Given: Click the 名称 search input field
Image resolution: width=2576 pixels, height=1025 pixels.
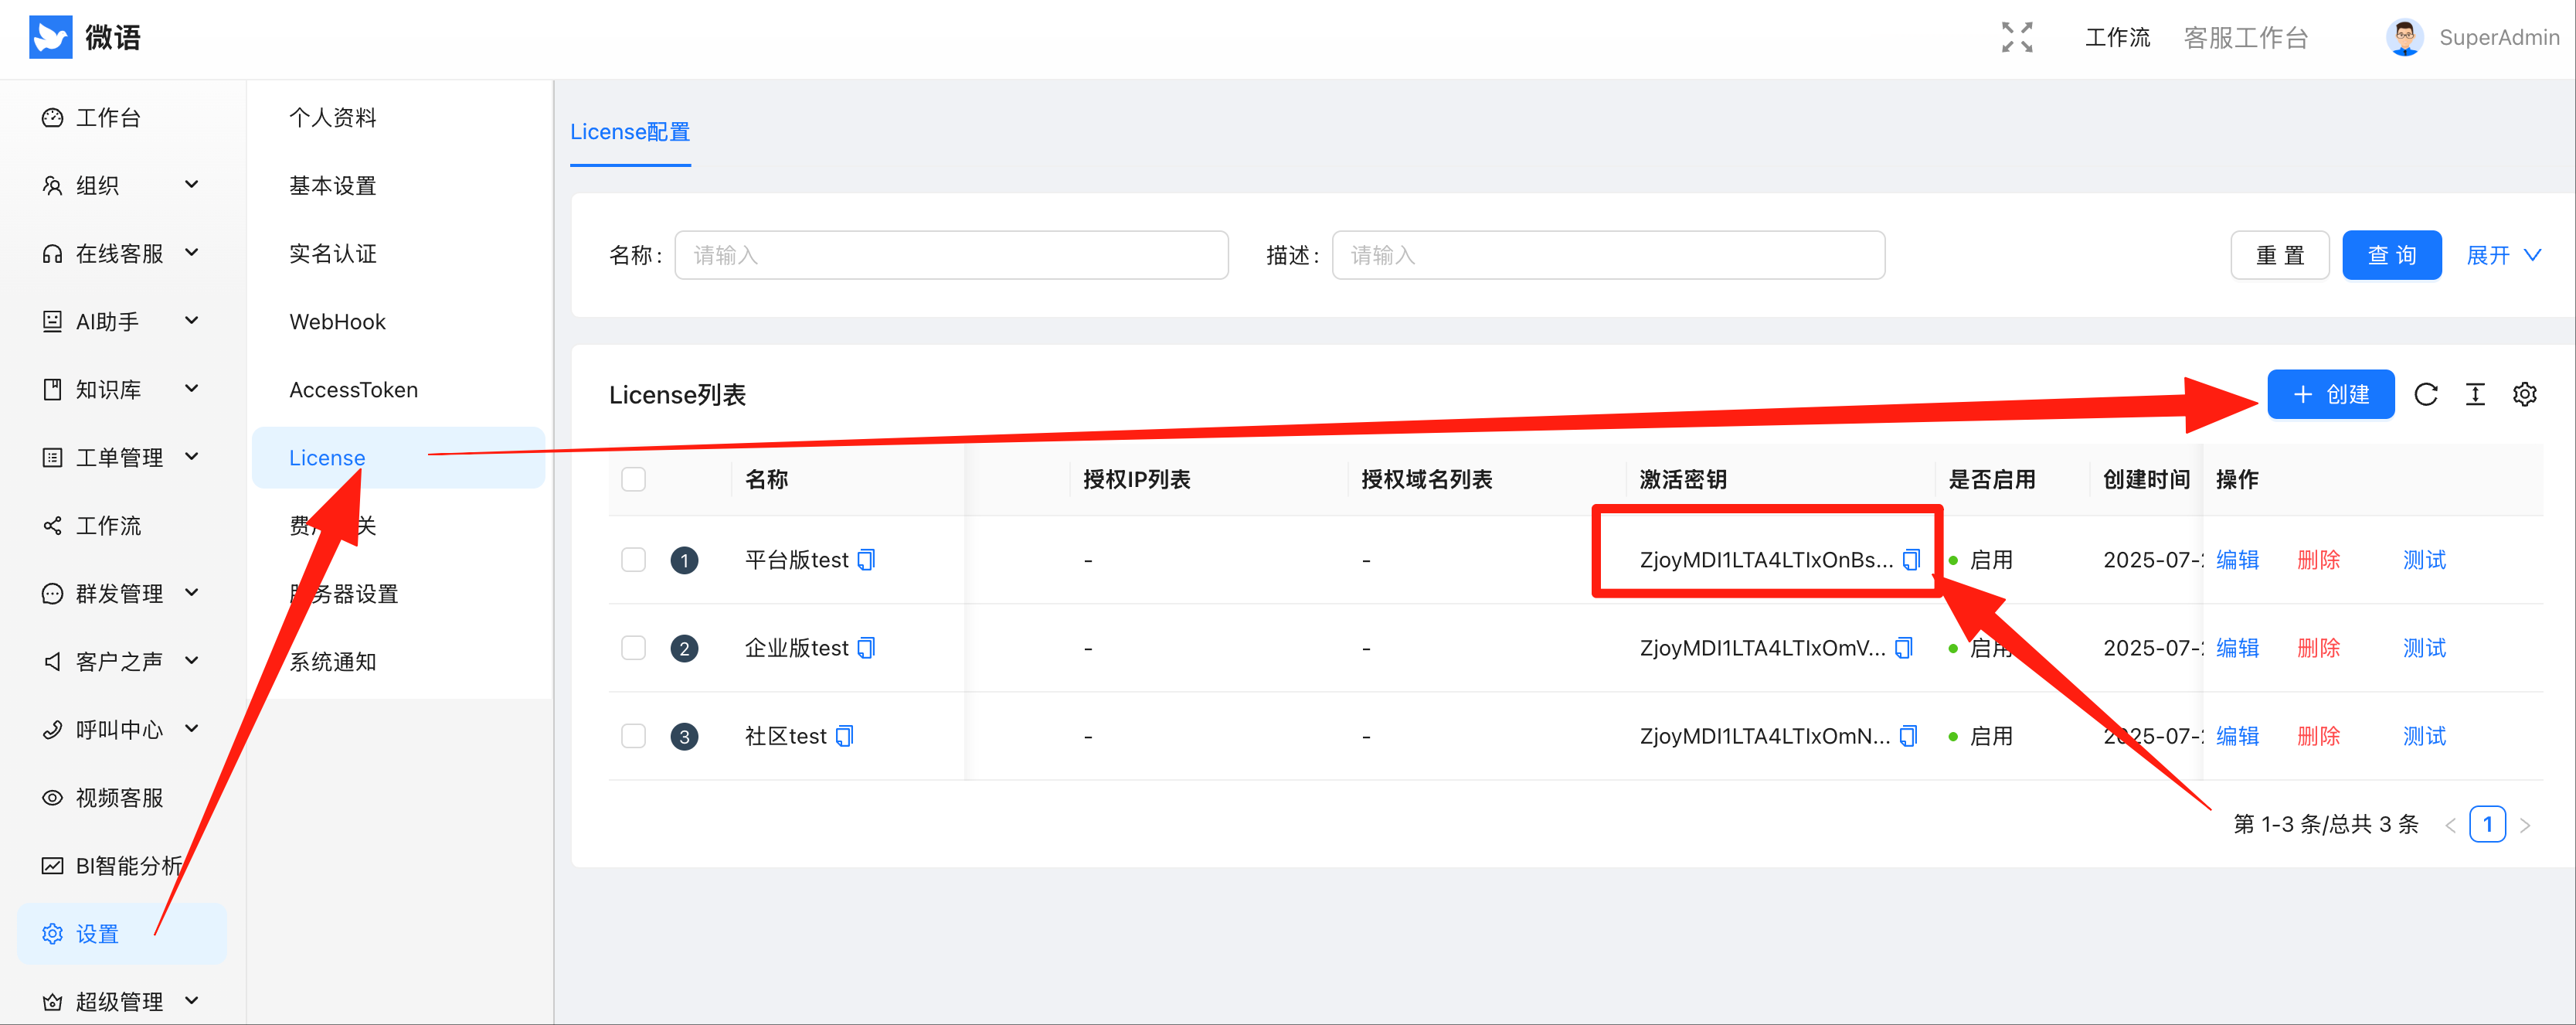Looking at the screenshot, I should (x=950, y=255).
